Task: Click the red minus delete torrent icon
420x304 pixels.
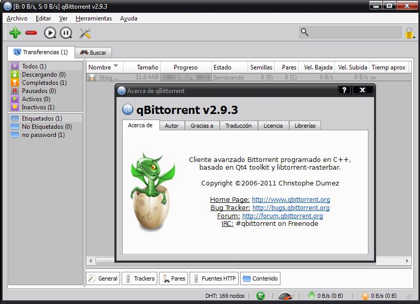Action: pyautogui.click(x=31, y=33)
